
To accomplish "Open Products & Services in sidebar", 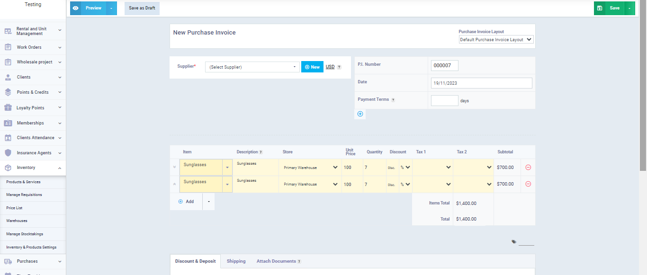I will coord(23,182).
